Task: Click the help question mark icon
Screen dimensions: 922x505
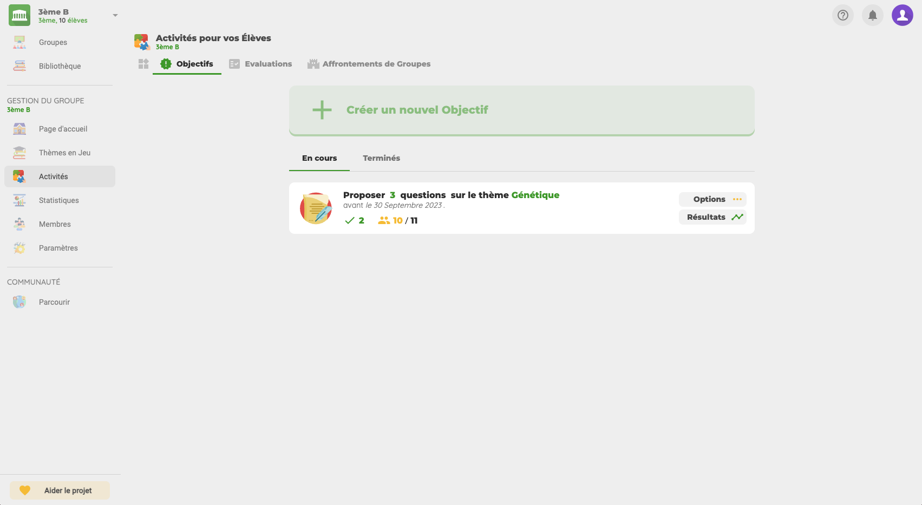Action: [x=842, y=15]
